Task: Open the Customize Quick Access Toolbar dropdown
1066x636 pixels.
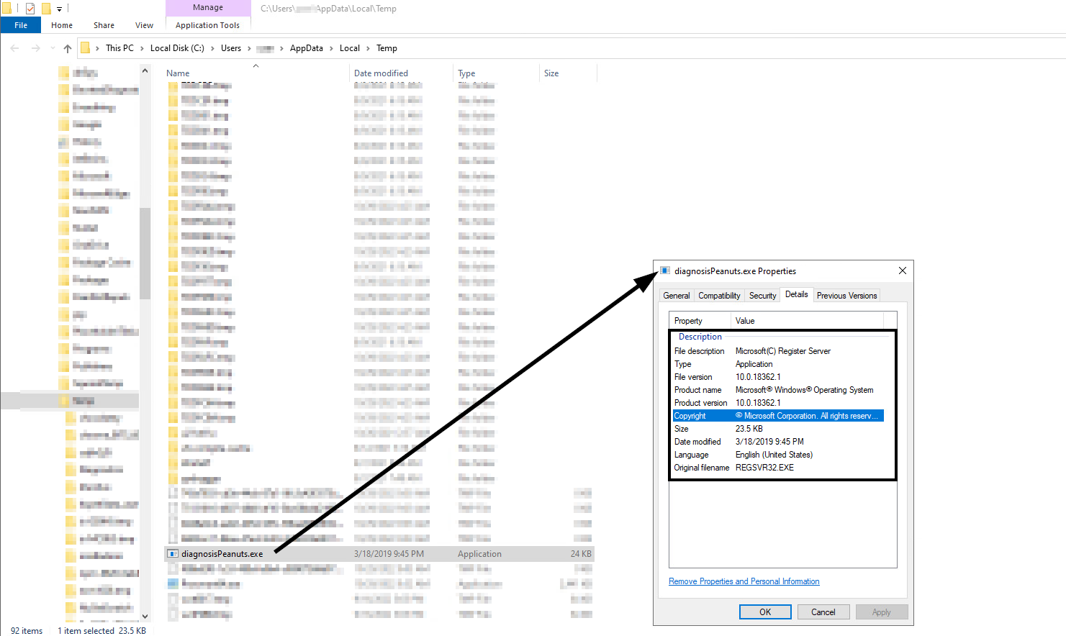Action: (x=59, y=9)
